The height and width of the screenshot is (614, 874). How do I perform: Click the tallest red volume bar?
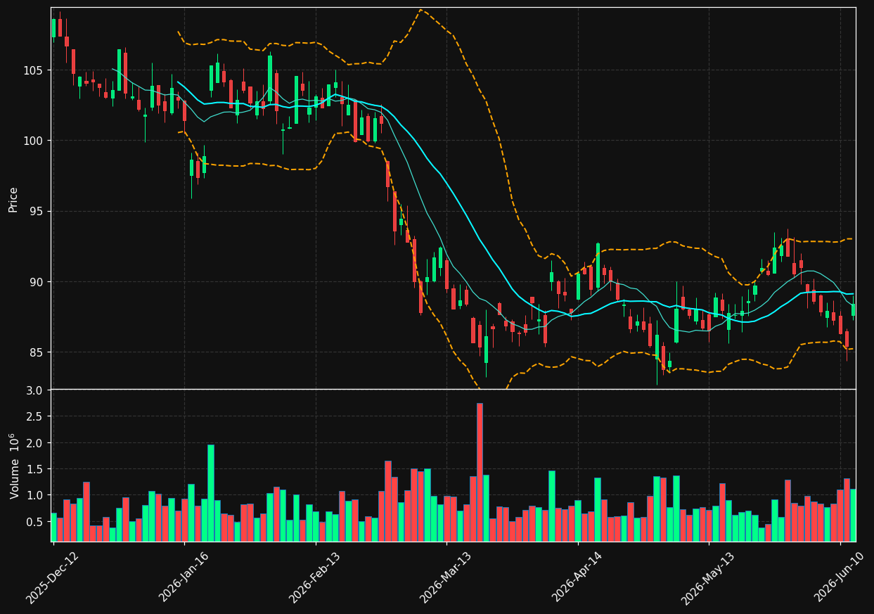click(x=480, y=472)
